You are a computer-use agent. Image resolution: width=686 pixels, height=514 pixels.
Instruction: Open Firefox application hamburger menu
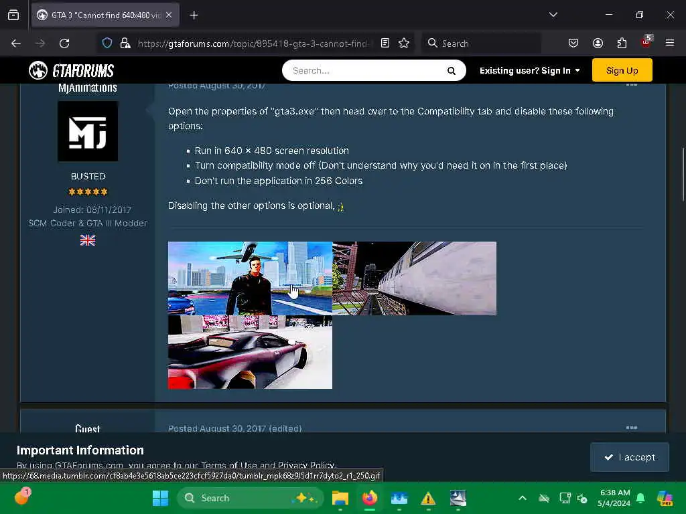pyautogui.click(x=670, y=43)
